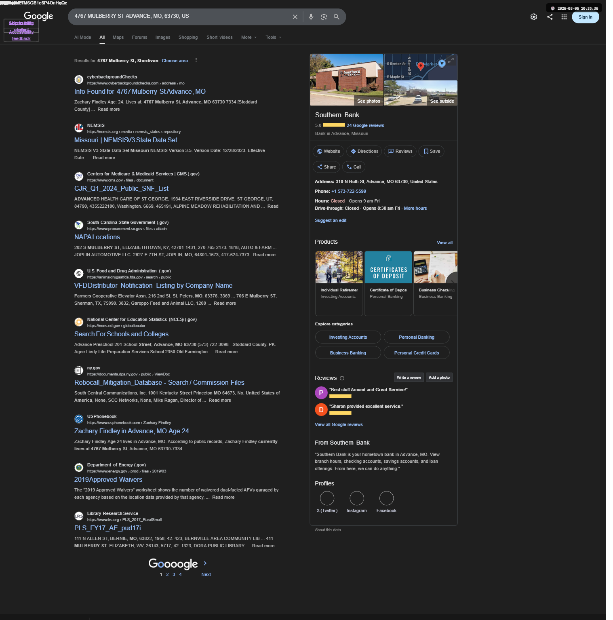Viewport: 613px width, 620px height.
Task: Open the map thumbnail with red pin
Action: pos(421,67)
